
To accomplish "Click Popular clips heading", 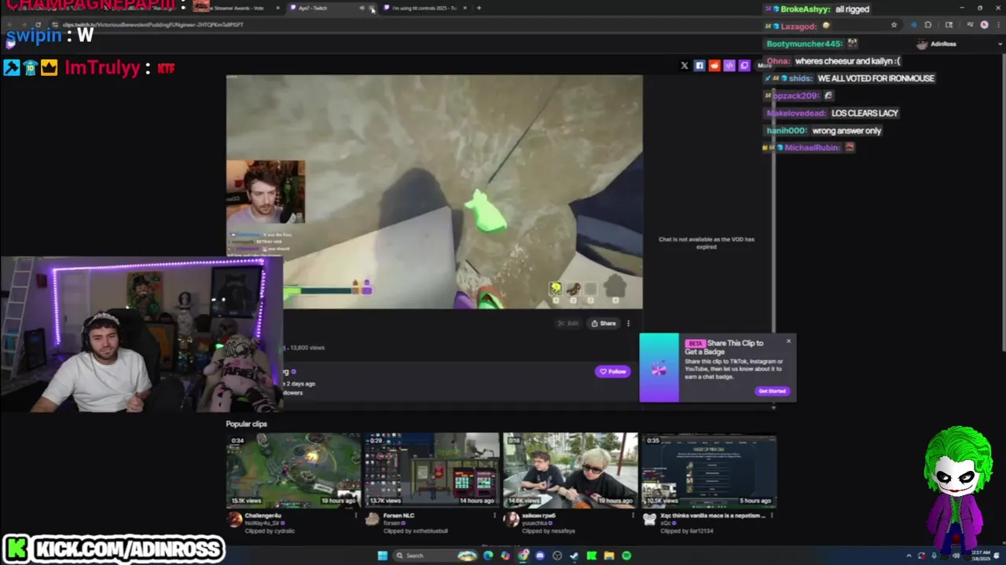I will point(247,424).
